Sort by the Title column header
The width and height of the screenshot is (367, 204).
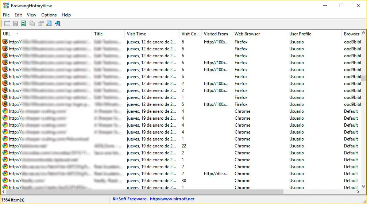108,34
